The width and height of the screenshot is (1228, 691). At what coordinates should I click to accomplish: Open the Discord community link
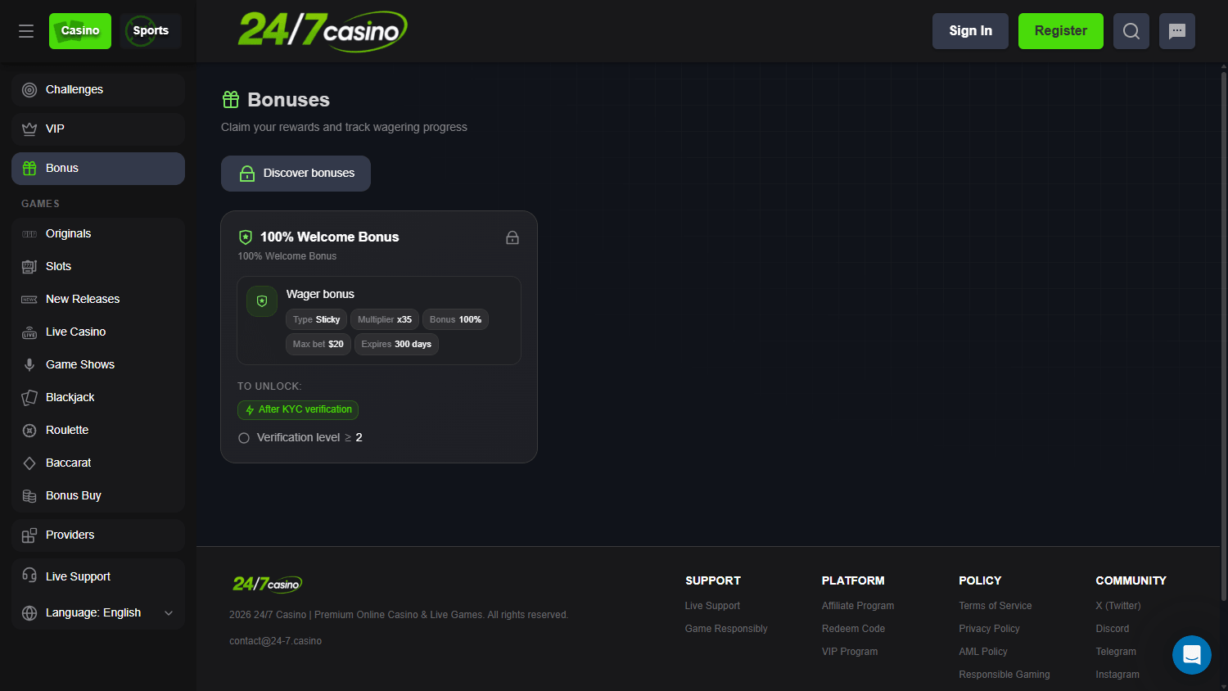pos(1113,629)
